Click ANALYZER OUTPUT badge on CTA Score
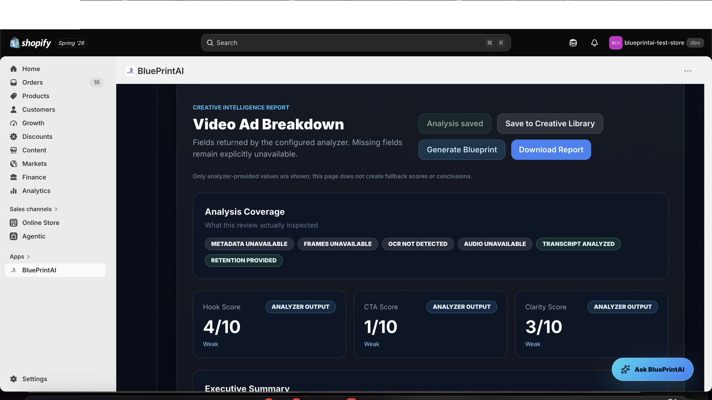This screenshot has width=712, height=400. coord(462,307)
